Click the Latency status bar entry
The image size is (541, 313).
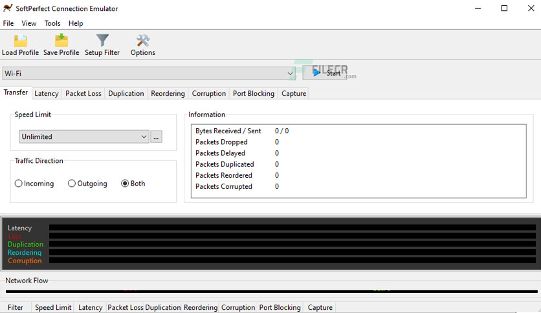(91, 307)
